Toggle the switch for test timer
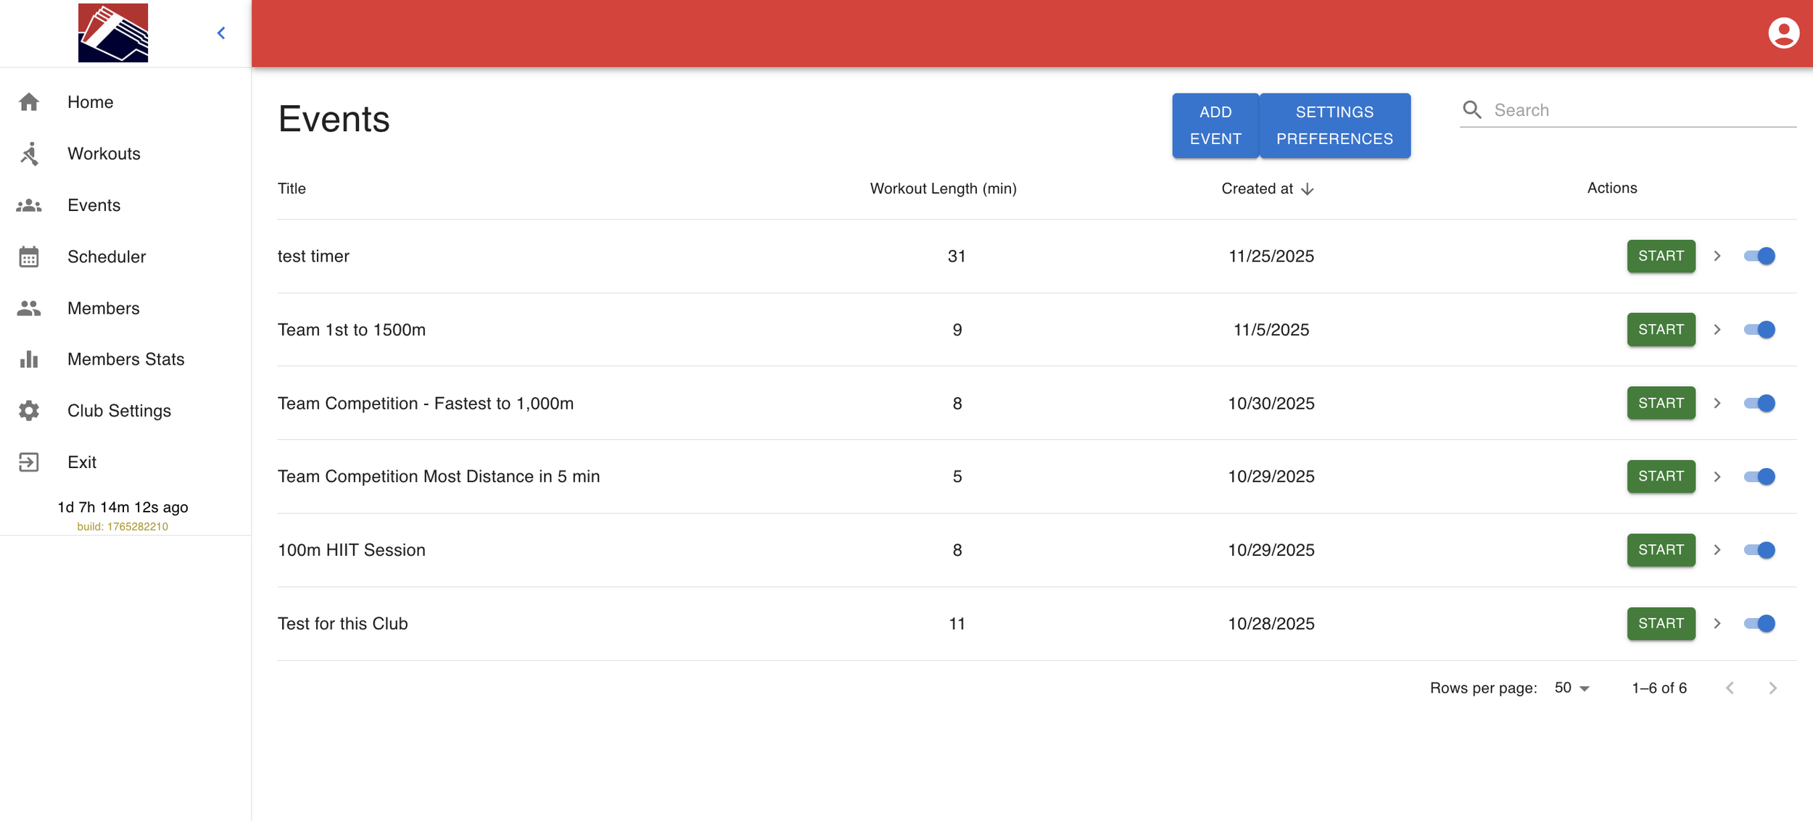The image size is (1813, 821). pos(1759,257)
